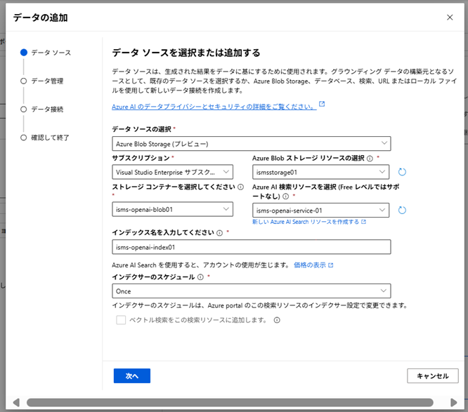468x412 pixels.
Task: Click info icon beside ベクトル検索 checkbox label
Action: tap(277, 320)
